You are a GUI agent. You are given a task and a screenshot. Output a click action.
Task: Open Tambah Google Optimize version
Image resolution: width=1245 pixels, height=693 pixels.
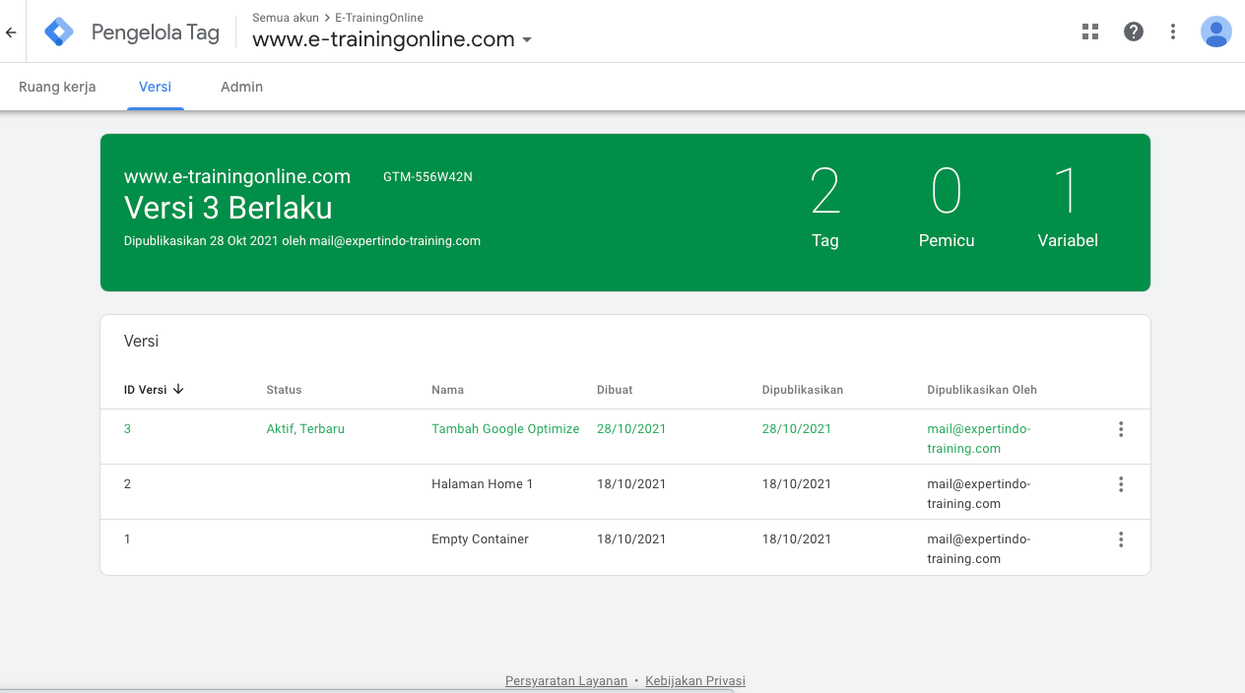(505, 429)
